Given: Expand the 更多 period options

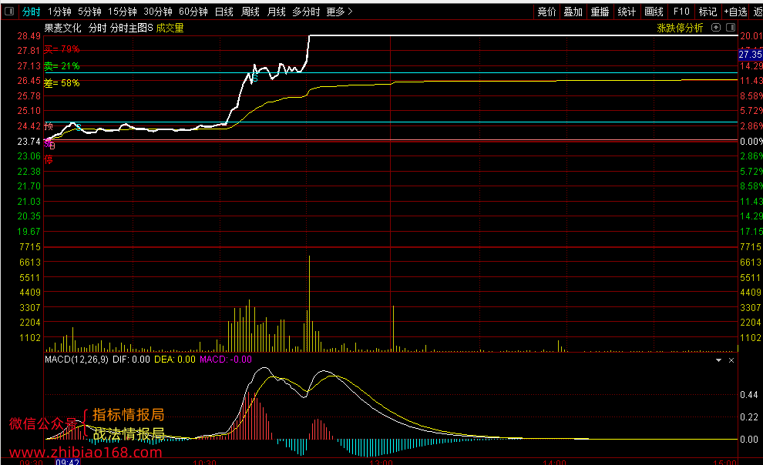Looking at the screenshot, I should click(x=339, y=12).
